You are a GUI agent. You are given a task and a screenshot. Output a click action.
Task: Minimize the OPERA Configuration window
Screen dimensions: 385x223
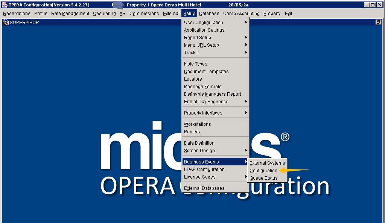point(367,5)
